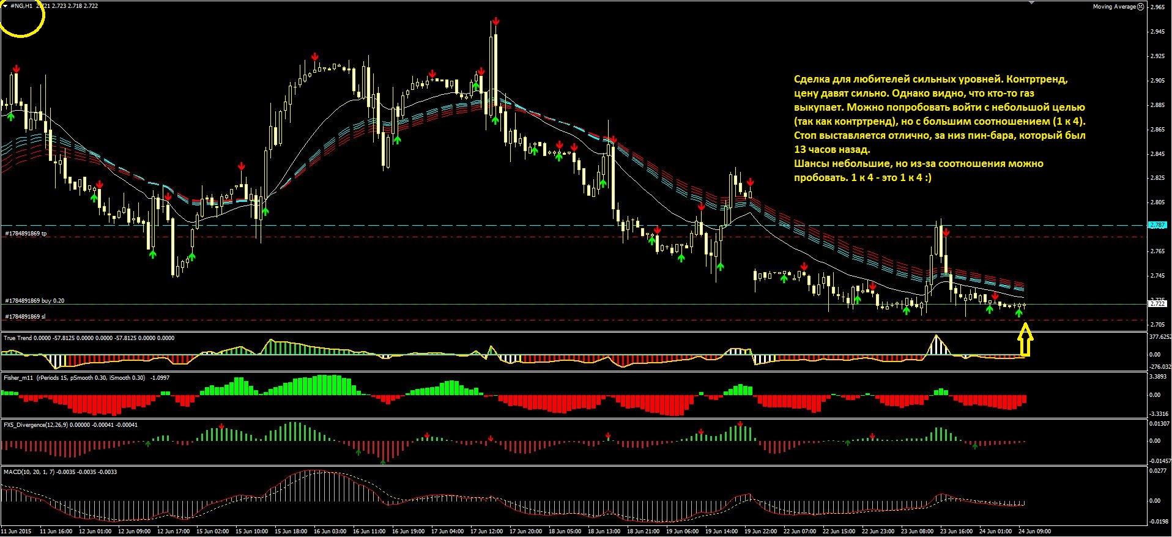
Task: Click the 11 Jun 2015 date on time axis
Action: pos(17,531)
